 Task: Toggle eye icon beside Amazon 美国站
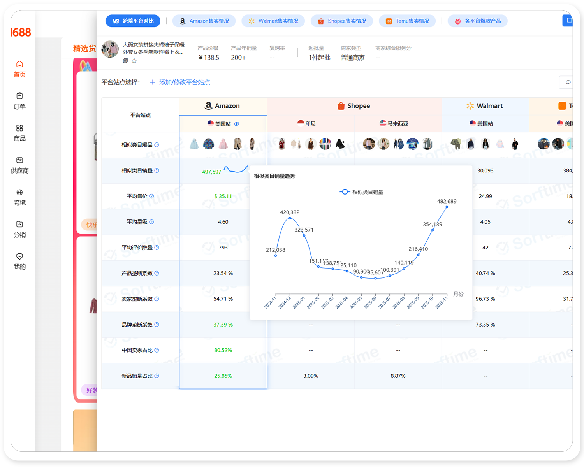(237, 124)
